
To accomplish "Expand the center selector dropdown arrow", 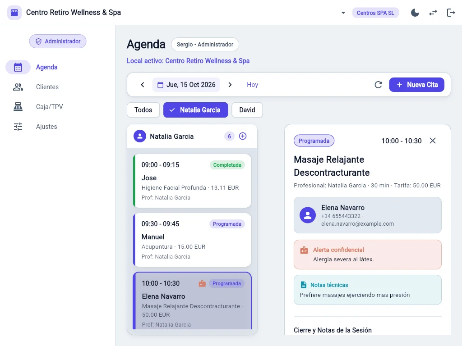I will coord(343,13).
